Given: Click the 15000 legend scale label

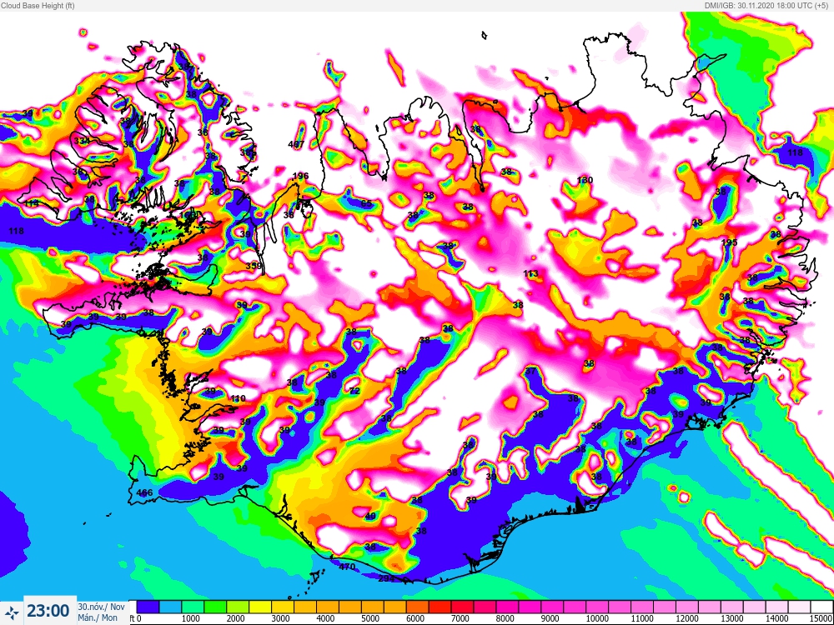Looking at the screenshot, I should [x=821, y=619].
